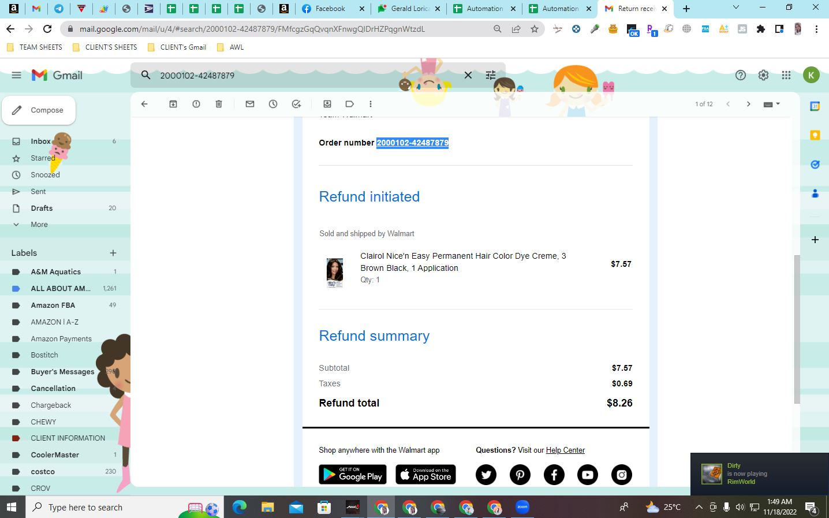Show advanced search filter options
Viewport: 829px width, 518px height.
tap(491, 75)
